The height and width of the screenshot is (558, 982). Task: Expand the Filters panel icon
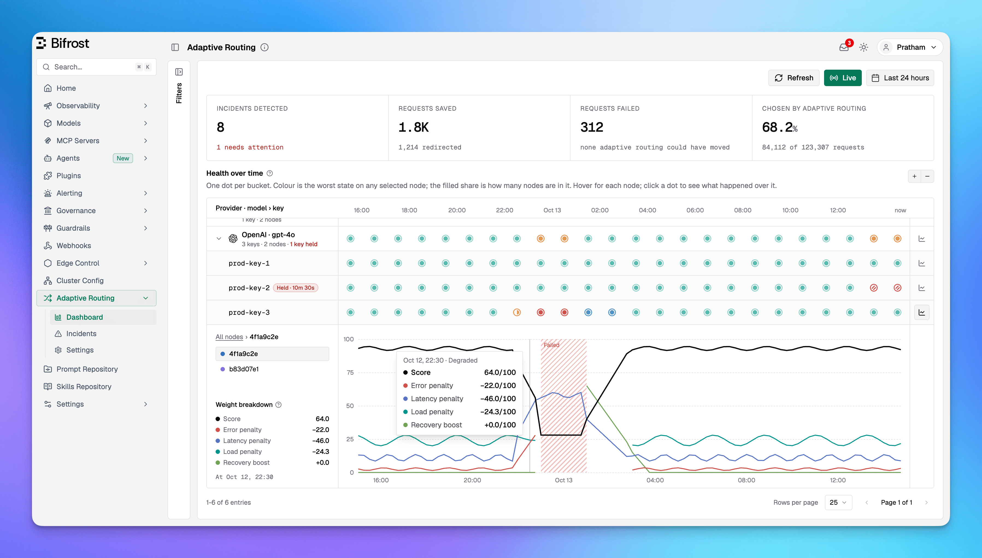(x=179, y=72)
